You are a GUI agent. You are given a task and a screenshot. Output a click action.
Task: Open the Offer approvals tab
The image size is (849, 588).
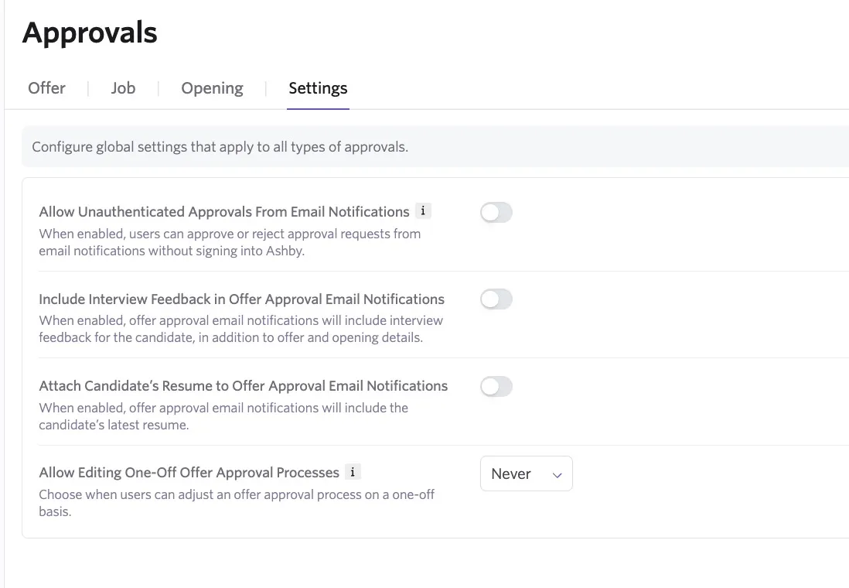(46, 87)
